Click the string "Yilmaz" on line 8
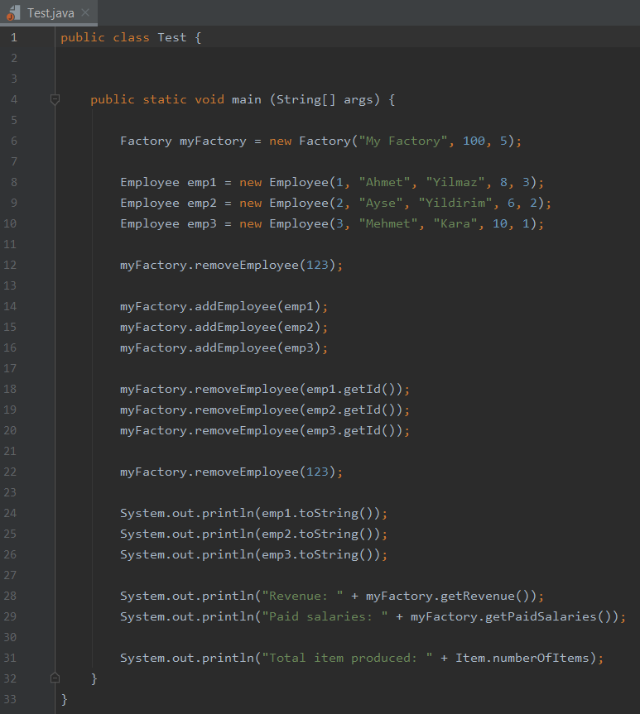Screen dimensions: 640x714 click(455, 182)
